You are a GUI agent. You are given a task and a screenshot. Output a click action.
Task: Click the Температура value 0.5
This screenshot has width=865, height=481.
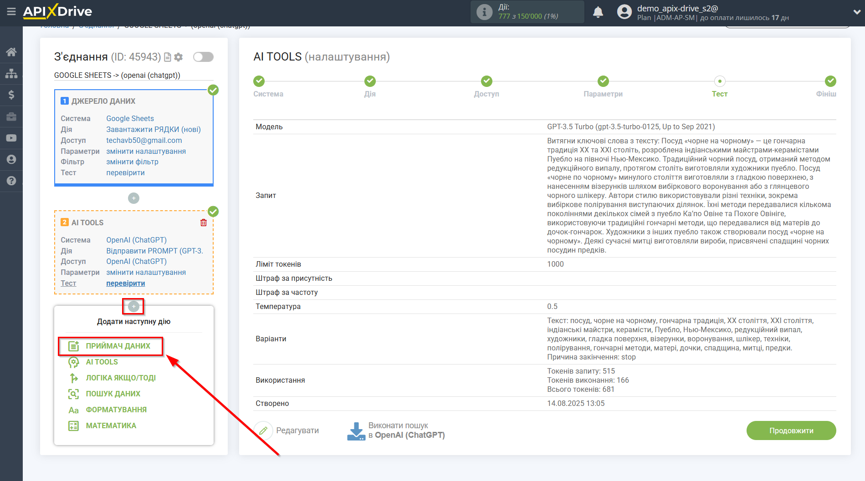coord(552,306)
